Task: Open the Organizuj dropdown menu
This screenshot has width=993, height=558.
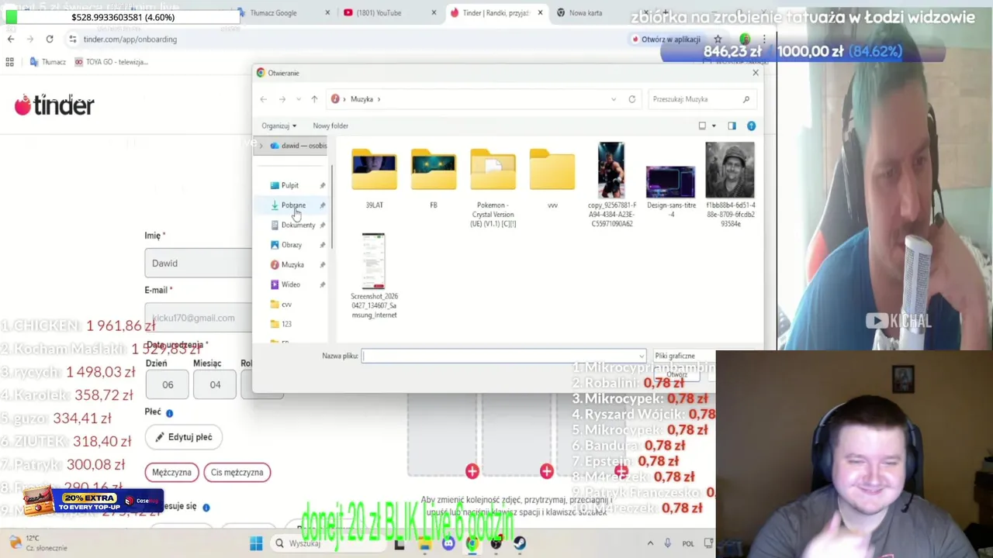Action: pyautogui.click(x=279, y=126)
